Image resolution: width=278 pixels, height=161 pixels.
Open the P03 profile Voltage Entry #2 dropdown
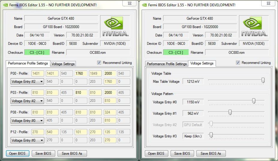click(x=27, y=101)
